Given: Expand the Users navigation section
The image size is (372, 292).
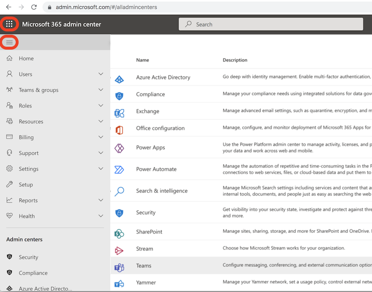Looking at the screenshot, I should (x=100, y=74).
